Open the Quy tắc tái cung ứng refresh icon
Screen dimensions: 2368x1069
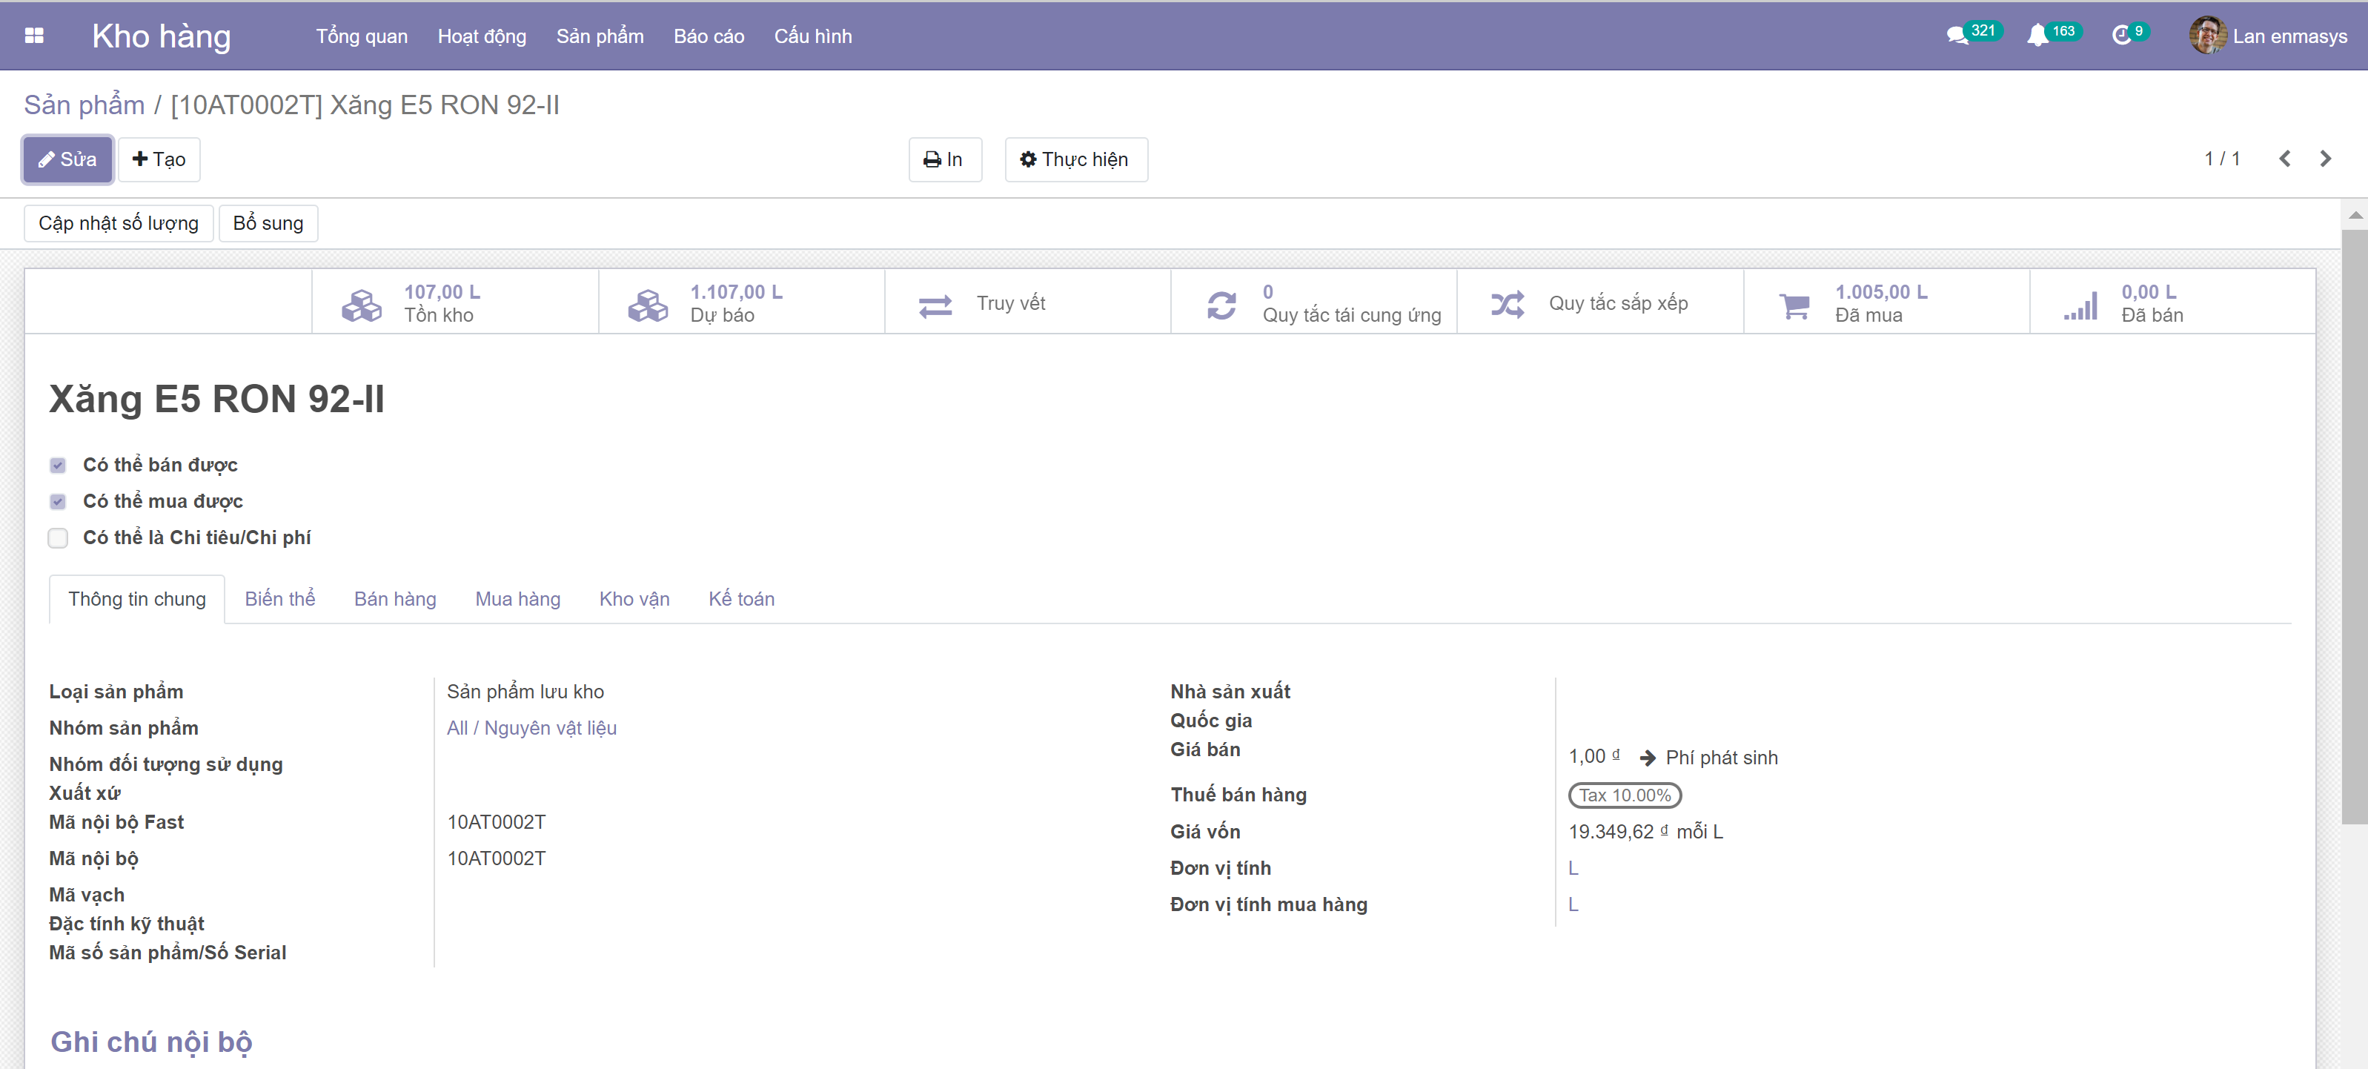coord(1221,304)
